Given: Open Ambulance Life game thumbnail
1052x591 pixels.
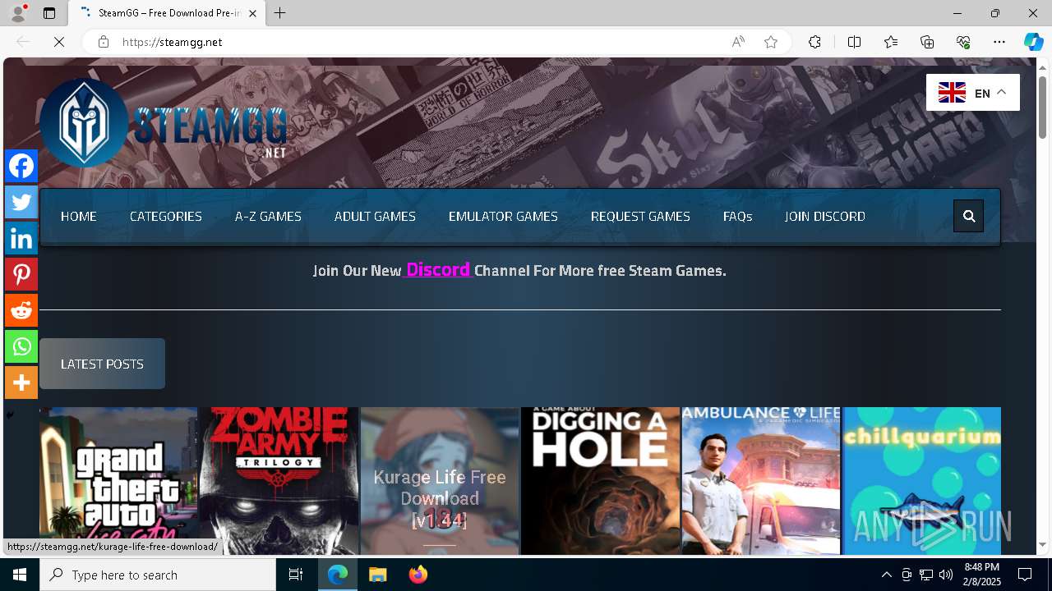Looking at the screenshot, I should pos(761,481).
